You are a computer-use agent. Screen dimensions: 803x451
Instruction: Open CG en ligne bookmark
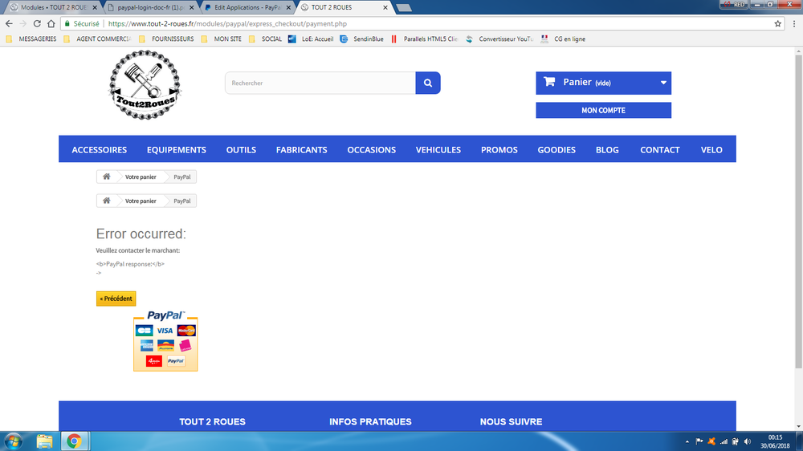coord(564,39)
